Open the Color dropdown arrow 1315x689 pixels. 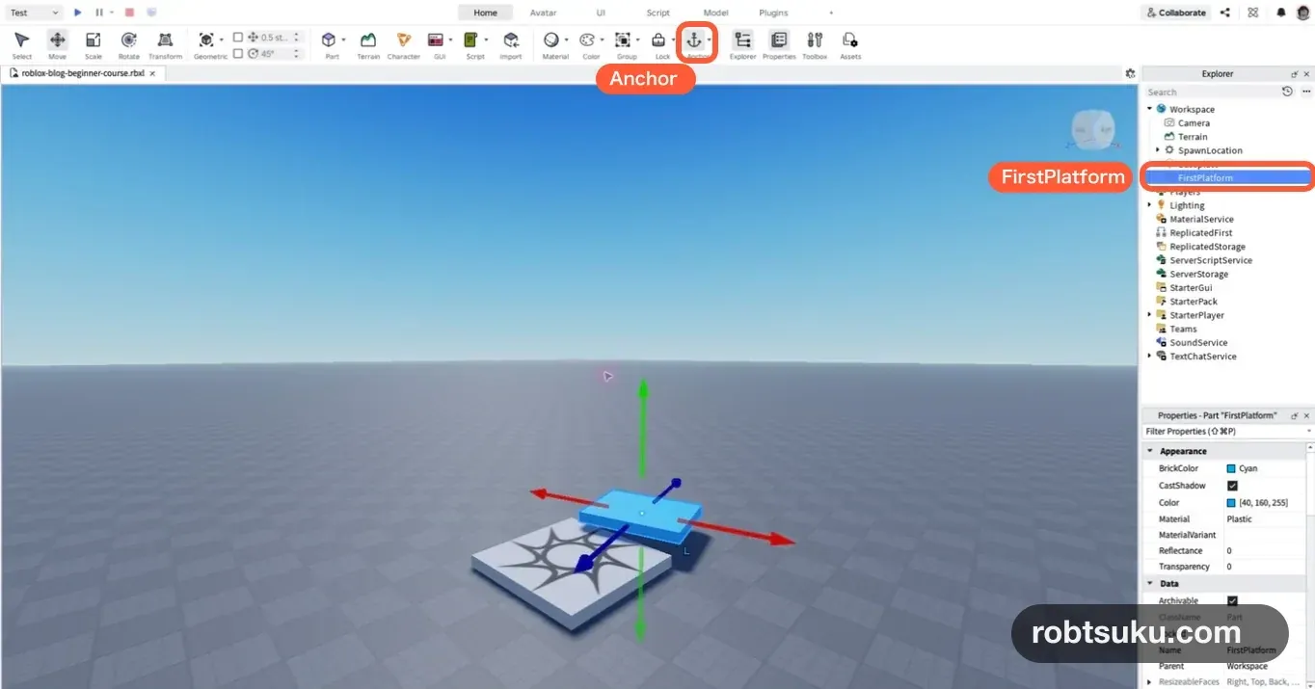602,40
